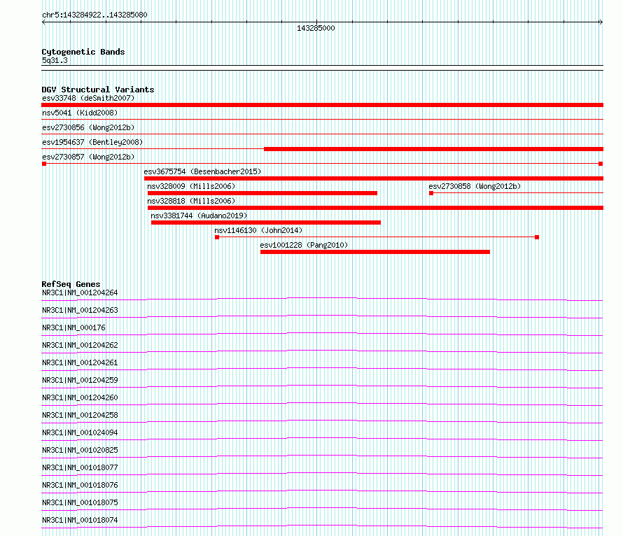
Task: Click the red bar of esv1001228
Action: [375, 252]
